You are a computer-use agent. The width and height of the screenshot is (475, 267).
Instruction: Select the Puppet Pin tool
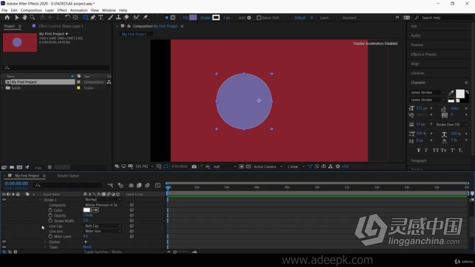[x=146, y=17]
